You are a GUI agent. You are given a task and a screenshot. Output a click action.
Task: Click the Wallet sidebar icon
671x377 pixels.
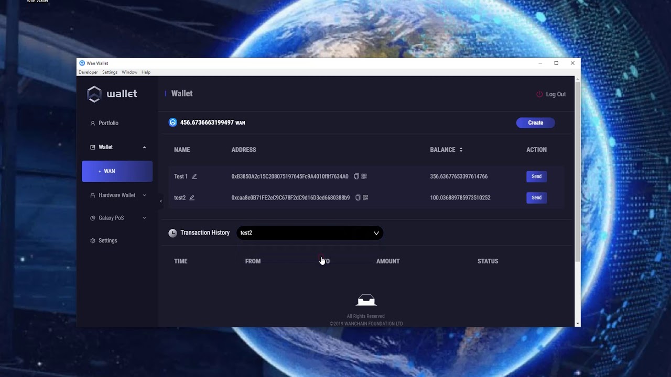click(93, 147)
